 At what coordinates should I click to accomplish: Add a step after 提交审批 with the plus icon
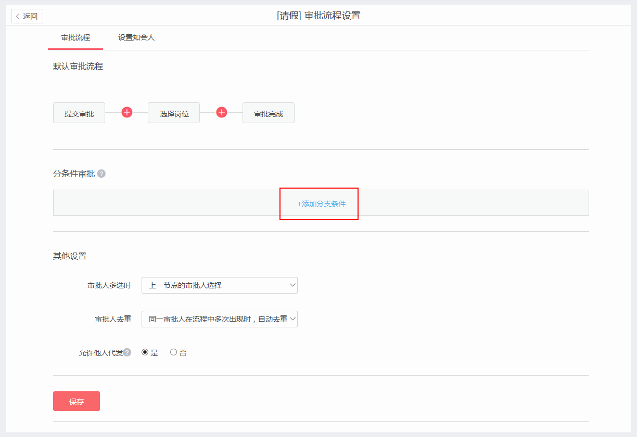(x=127, y=112)
